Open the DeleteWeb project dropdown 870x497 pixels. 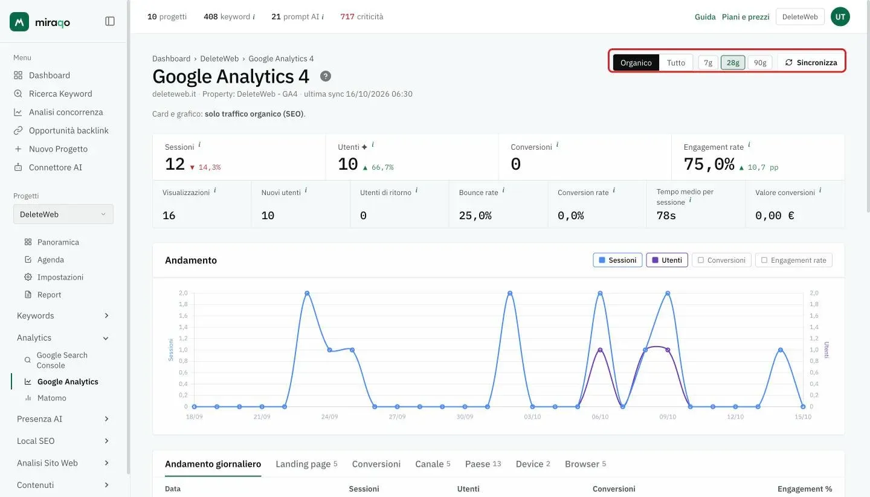(x=63, y=214)
